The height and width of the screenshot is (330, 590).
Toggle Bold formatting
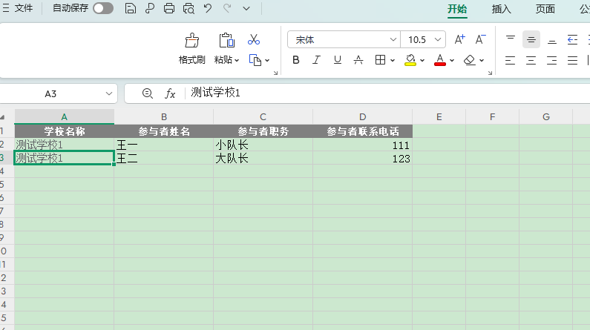(296, 60)
